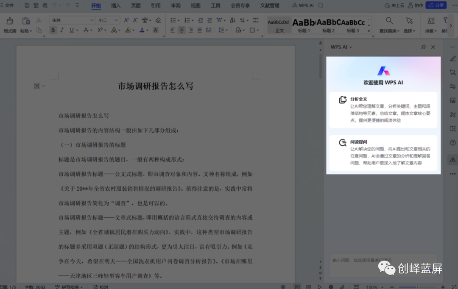The height and width of the screenshot is (289, 458).
Task: Toggle Italic formatting
Action: (x=62, y=30)
